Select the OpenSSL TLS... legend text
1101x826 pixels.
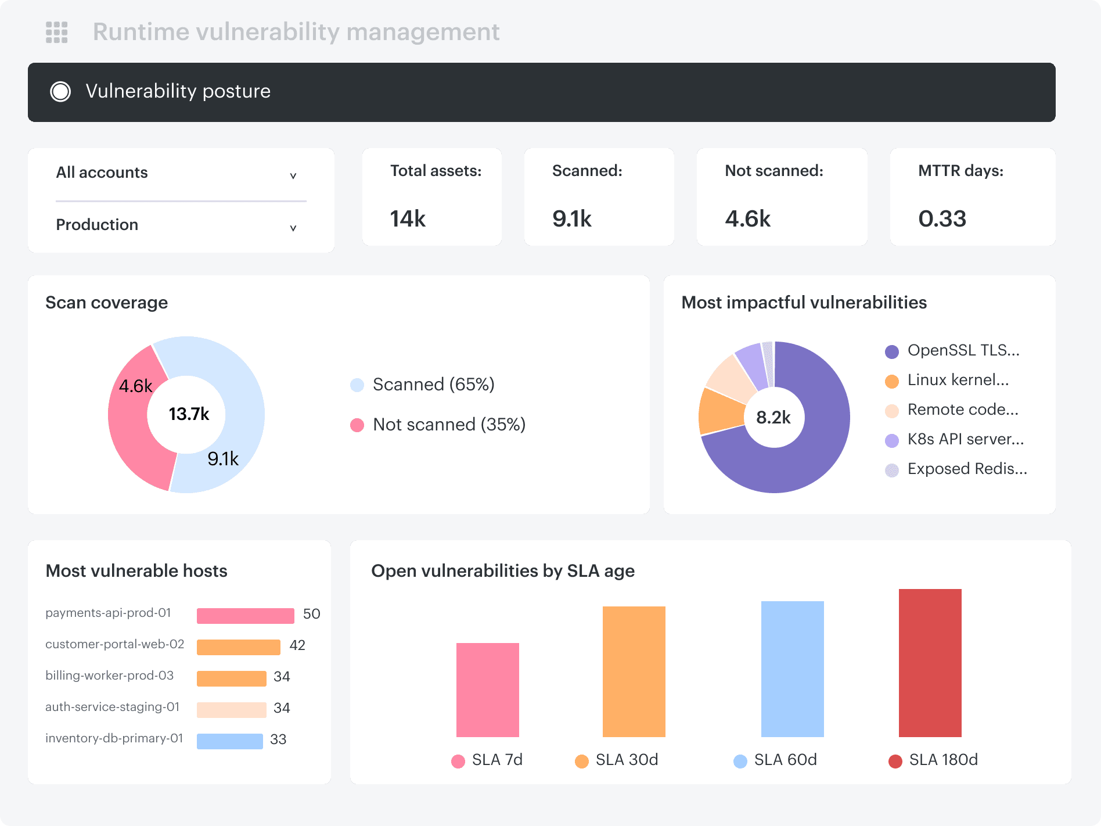[964, 350]
